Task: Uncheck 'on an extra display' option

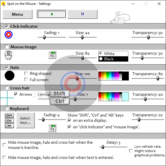Action: (69, 120)
